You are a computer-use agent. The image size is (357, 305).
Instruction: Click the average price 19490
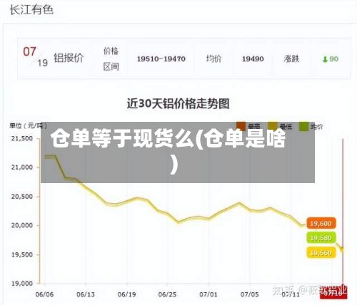[253, 58]
